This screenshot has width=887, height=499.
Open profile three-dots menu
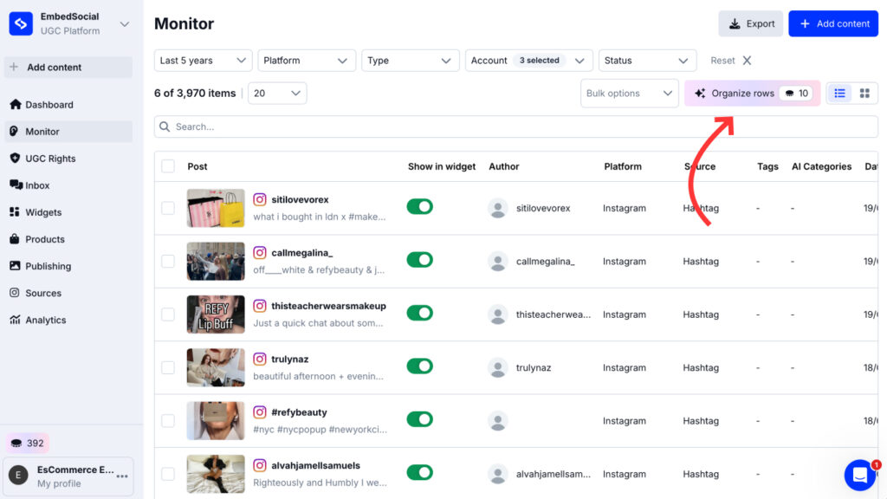pos(122,476)
